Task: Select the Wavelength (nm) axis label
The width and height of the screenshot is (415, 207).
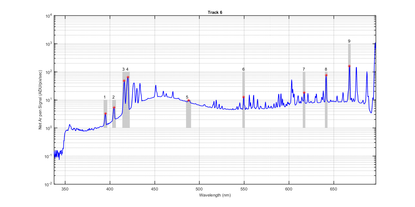Action: (215, 195)
